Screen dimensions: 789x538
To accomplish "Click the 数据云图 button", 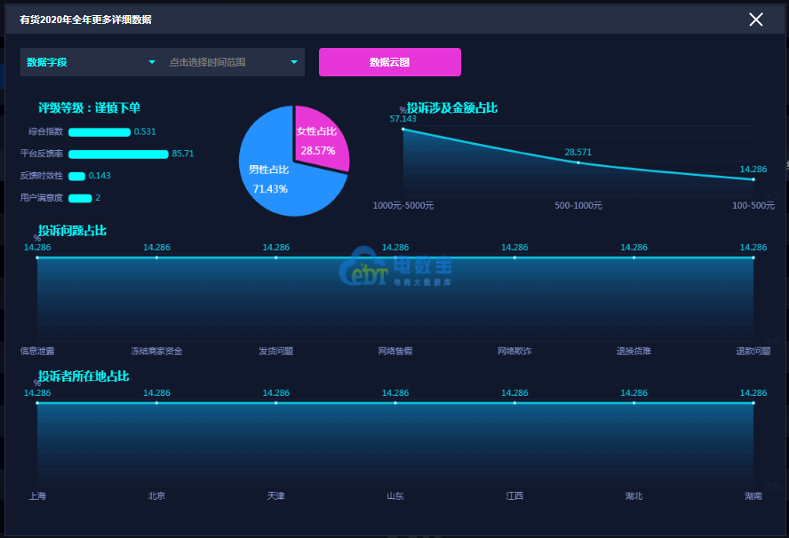I will 390,62.
